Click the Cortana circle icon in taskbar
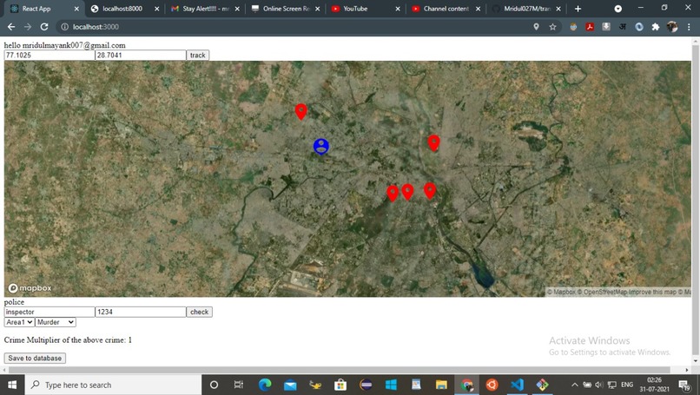The width and height of the screenshot is (700, 395). coord(214,385)
